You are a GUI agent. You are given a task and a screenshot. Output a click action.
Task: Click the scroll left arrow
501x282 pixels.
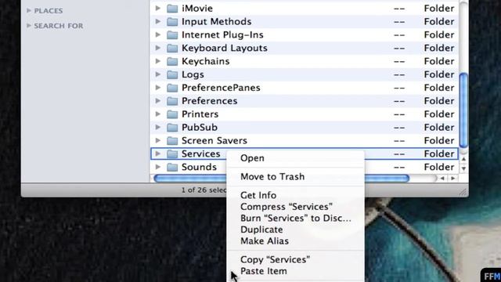(442, 179)
